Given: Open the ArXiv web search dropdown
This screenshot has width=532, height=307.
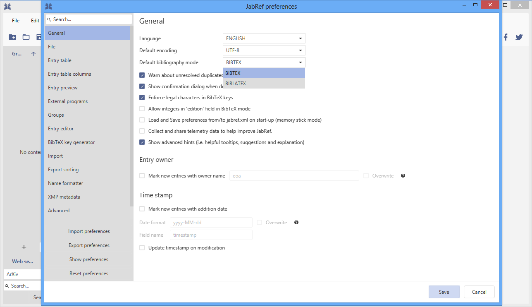Looking at the screenshot, I should (22, 274).
